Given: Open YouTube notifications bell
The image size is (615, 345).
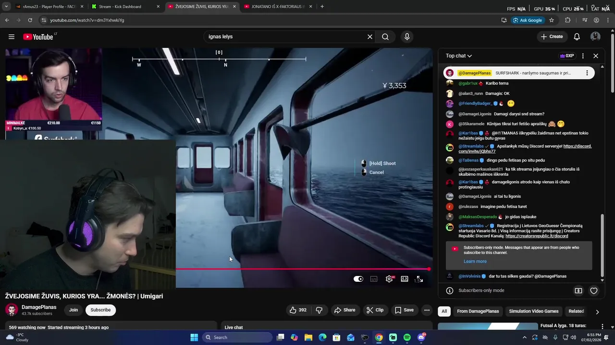Looking at the screenshot, I should [577, 37].
